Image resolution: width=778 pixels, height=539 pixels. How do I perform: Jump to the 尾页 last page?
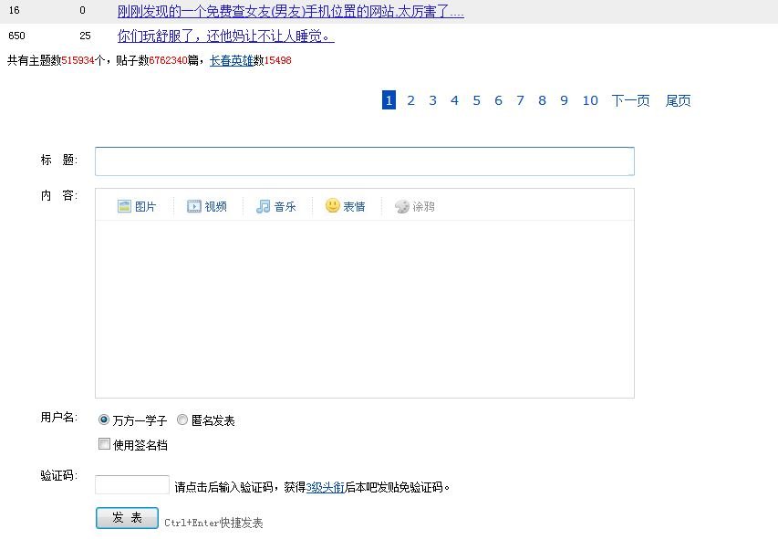(678, 100)
